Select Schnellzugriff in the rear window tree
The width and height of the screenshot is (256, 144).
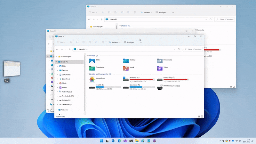pos(98,27)
